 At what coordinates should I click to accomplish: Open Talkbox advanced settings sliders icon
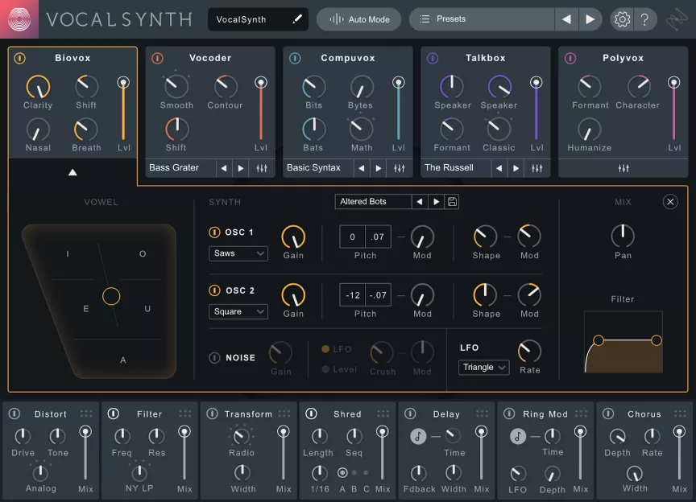pos(536,168)
